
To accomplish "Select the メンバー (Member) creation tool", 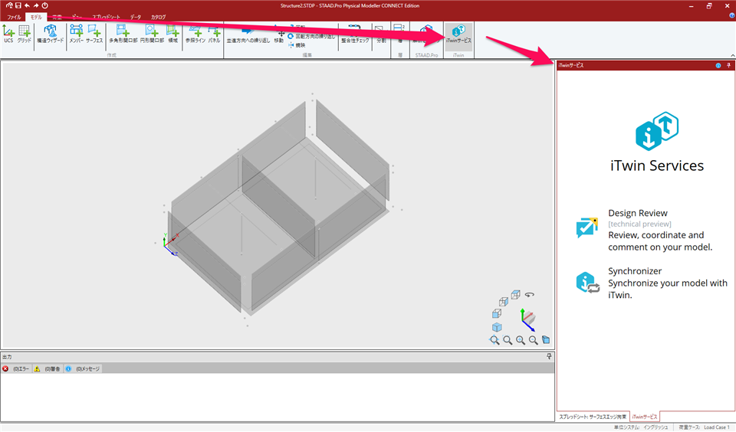I will pyautogui.click(x=76, y=33).
